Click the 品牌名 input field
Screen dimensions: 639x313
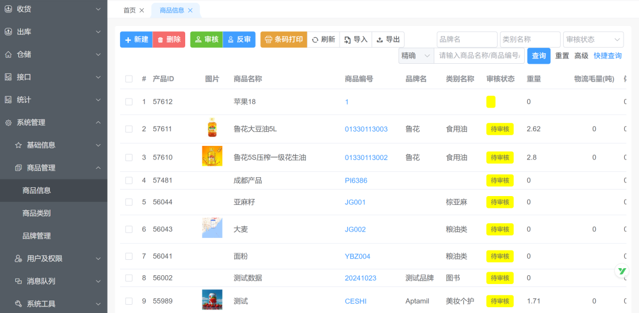(467, 40)
